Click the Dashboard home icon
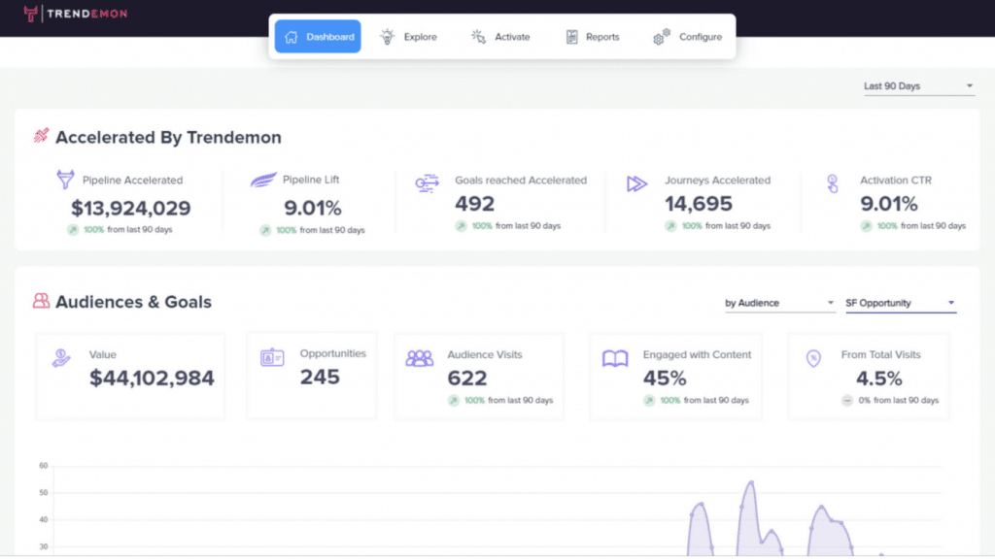 292,37
